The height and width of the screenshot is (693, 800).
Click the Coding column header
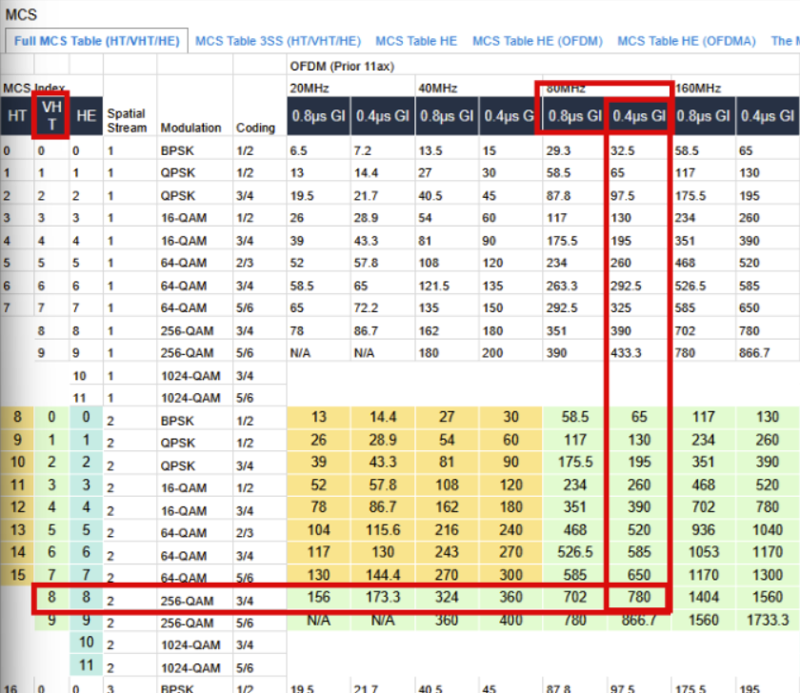click(252, 128)
